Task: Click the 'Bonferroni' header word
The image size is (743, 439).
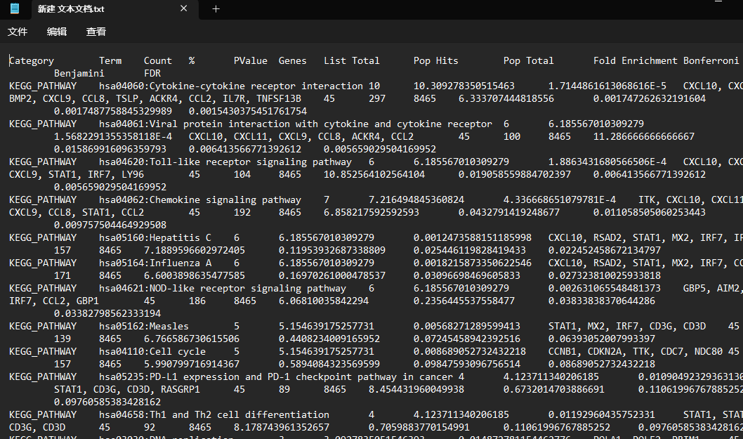Action: point(711,60)
